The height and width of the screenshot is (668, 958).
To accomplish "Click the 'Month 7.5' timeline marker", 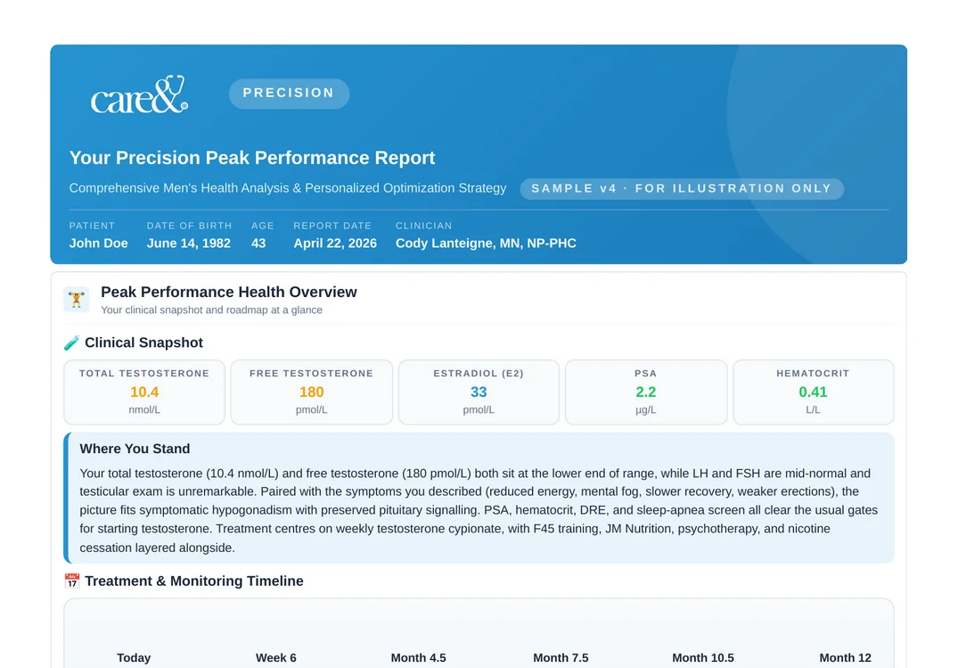I will coord(561,657).
